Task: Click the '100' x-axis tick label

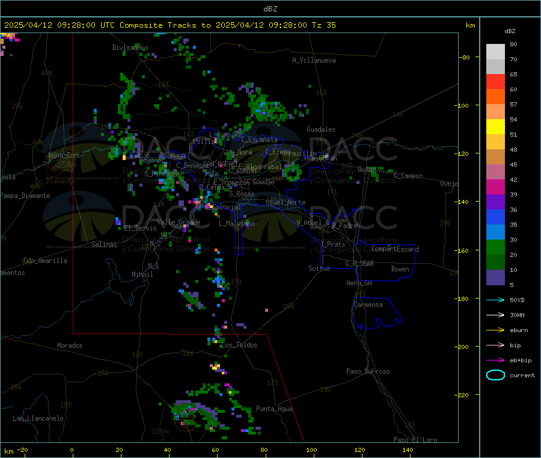Action: click(x=311, y=450)
